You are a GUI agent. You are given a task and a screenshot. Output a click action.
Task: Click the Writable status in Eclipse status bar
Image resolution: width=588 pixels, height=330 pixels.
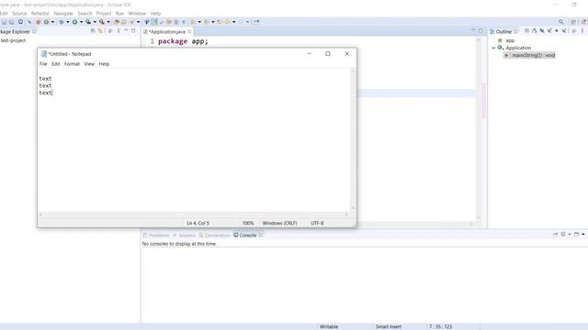pos(329,326)
